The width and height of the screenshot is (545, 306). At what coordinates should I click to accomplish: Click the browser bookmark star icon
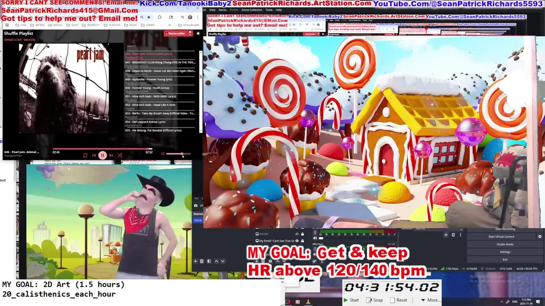149,17
